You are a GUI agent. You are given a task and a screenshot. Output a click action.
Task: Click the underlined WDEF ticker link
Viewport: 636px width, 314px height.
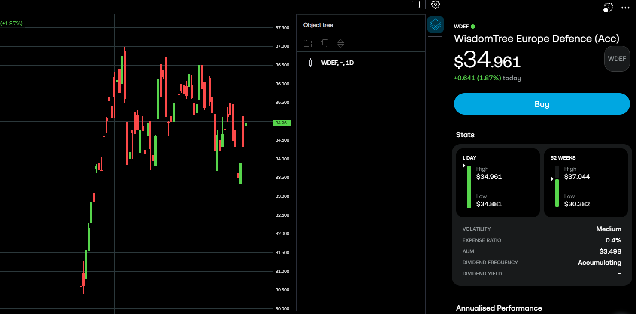coord(461,27)
